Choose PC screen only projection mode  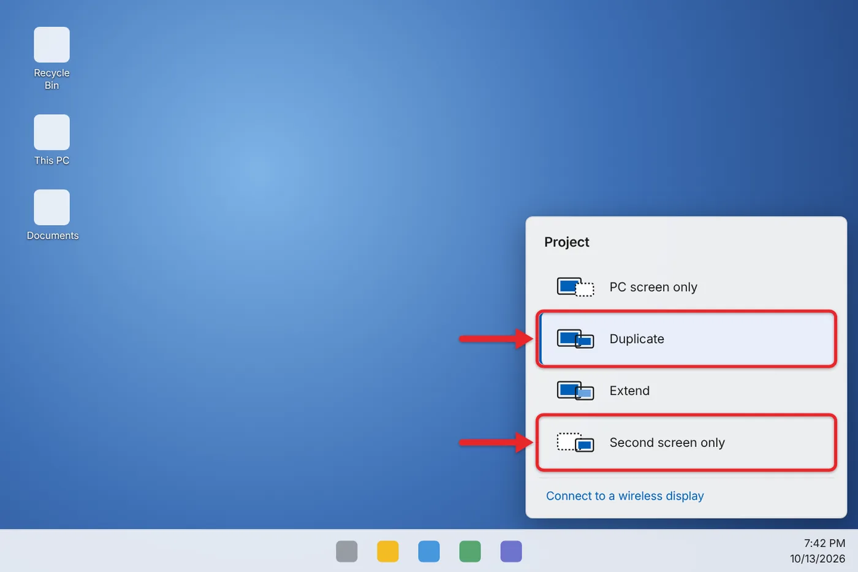click(686, 287)
